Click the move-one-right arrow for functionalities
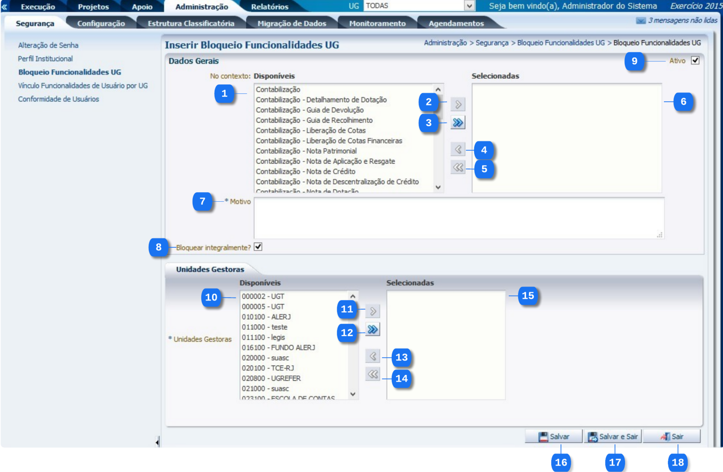Screen dimensions: 723x472 point(458,104)
